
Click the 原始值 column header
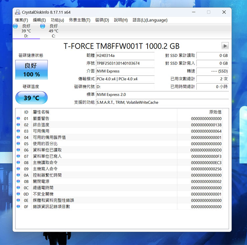pos(200,112)
